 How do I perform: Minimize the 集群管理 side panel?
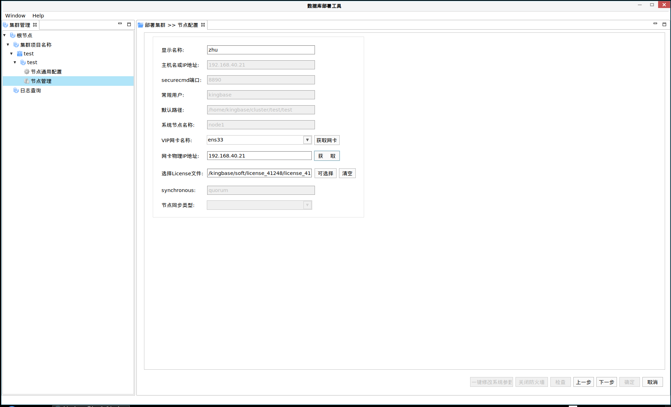(120, 24)
